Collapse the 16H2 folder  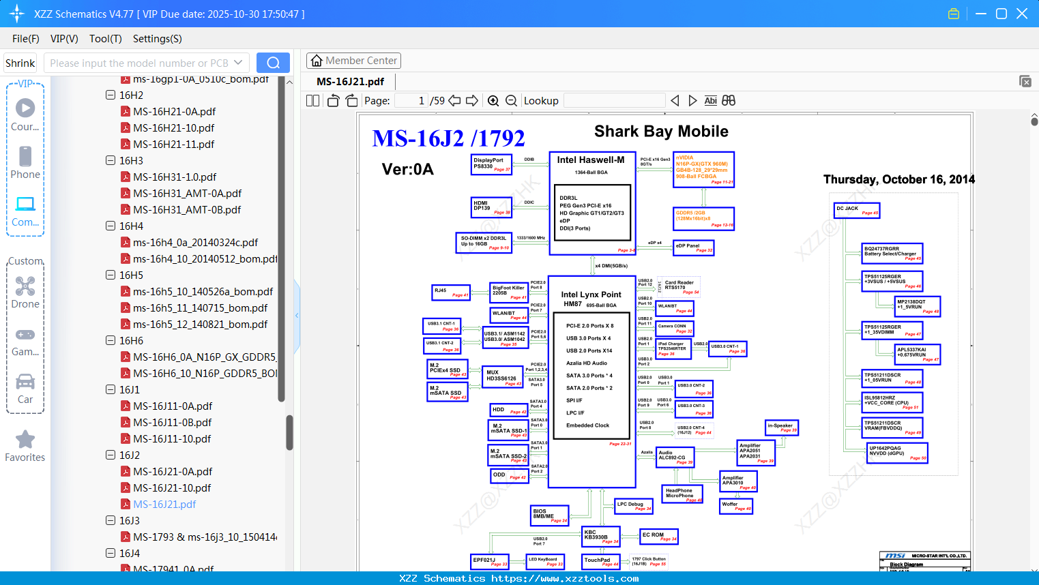click(111, 95)
